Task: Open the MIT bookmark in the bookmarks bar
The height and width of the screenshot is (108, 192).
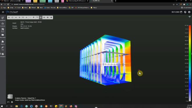Action: coord(71,8)
